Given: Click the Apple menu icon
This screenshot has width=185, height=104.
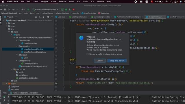Looking at the screenshot, I should pos(3,1).
